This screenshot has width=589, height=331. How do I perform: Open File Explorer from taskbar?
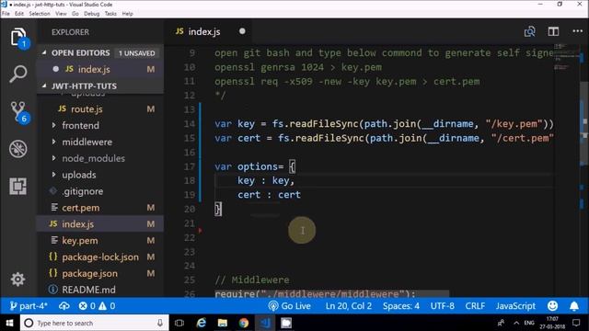[223, 323]
